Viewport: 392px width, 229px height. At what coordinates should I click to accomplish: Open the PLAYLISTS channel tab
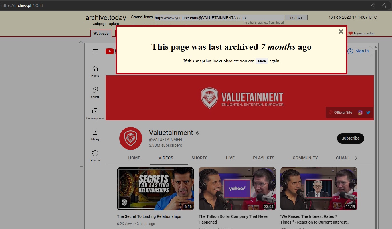pos(264,158)
